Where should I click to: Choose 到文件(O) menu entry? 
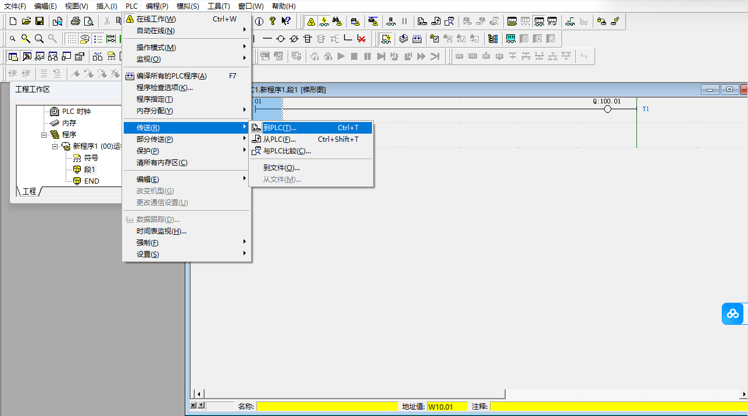point(311,168)
